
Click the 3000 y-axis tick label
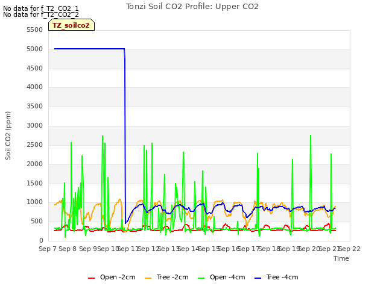[x=35, y=125]
